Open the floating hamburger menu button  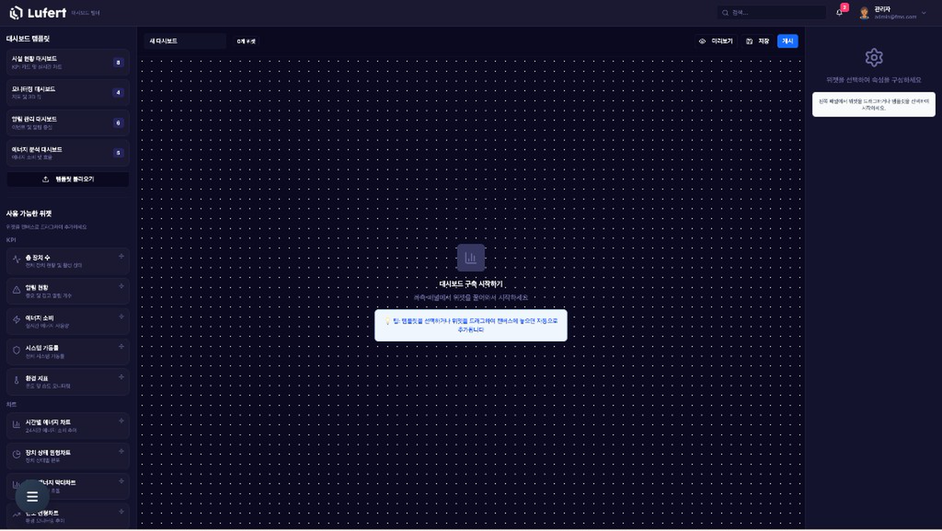pyautogui.click(x=32, y=496)
